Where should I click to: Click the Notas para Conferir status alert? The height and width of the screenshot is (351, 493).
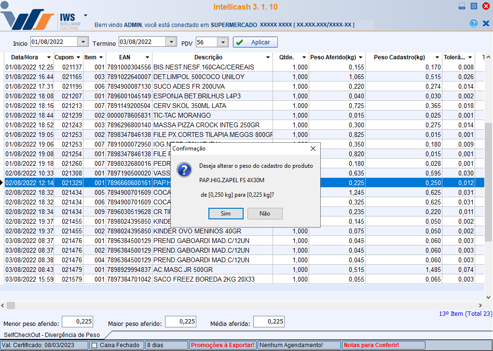(x=370, y=345)
